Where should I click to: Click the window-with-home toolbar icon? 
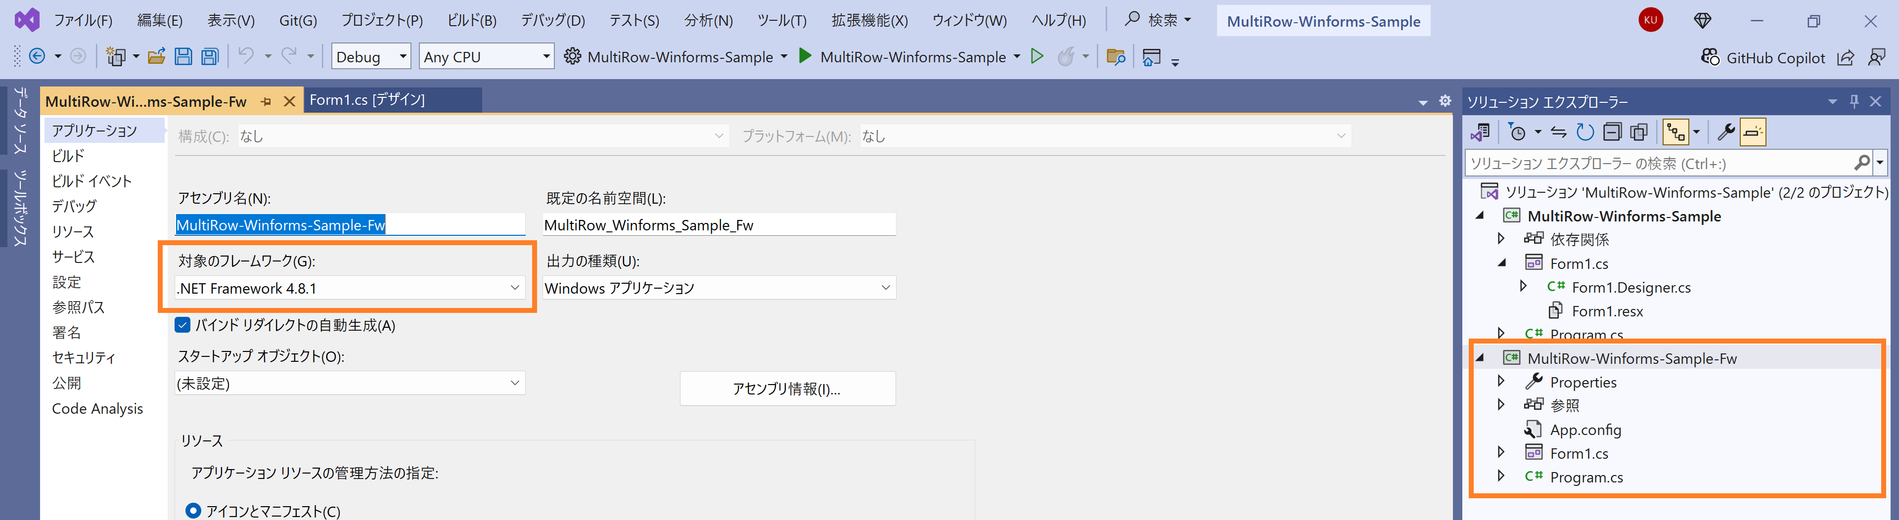pos(1151,57)
